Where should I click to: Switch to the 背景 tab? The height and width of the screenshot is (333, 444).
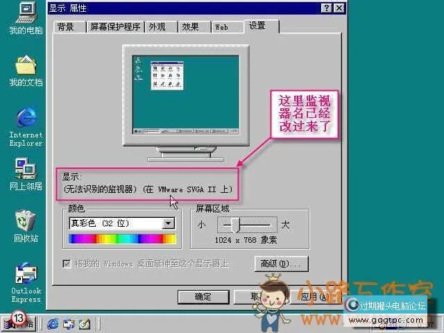coord(69,27)
